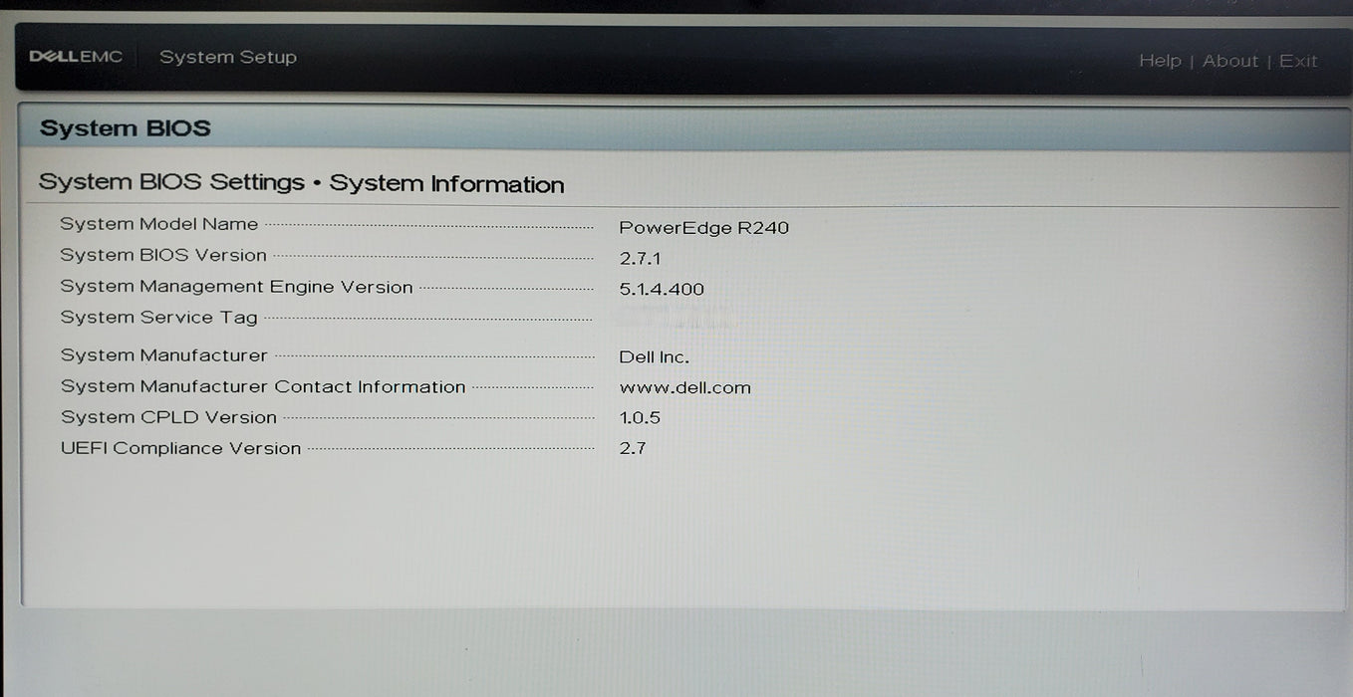Select the System BIOS Version label

tap(163, 255)
